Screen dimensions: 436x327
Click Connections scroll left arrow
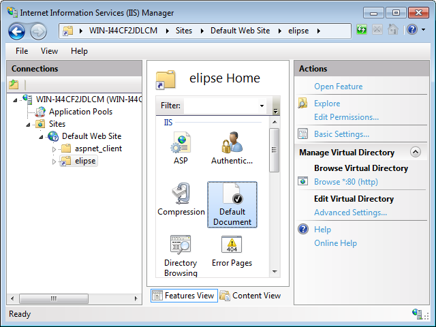12,298
